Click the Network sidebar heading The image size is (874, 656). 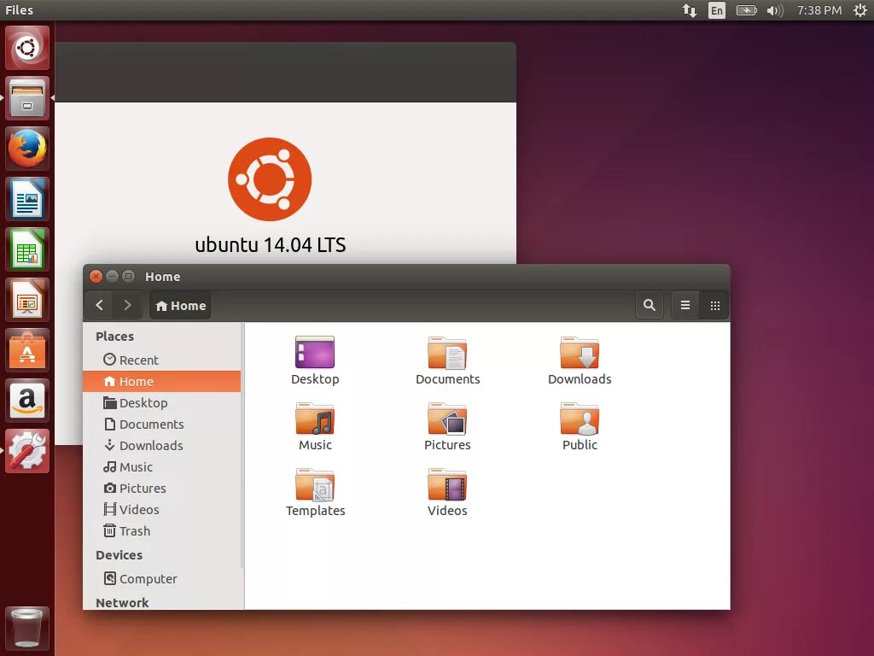(x=122, y=602)
